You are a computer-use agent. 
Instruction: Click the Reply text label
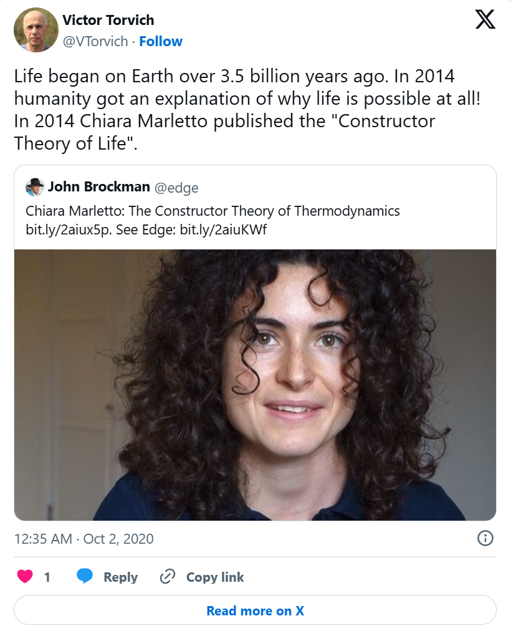click(x=120, y=577)
